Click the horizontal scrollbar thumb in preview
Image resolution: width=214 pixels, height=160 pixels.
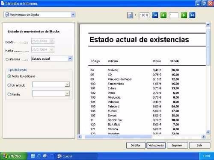118,137
